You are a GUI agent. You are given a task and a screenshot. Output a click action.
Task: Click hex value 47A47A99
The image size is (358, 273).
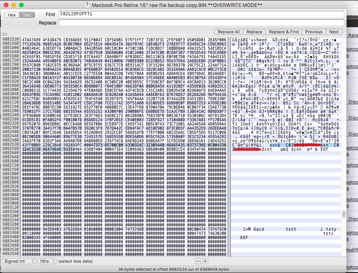click(x=31, y=40)
